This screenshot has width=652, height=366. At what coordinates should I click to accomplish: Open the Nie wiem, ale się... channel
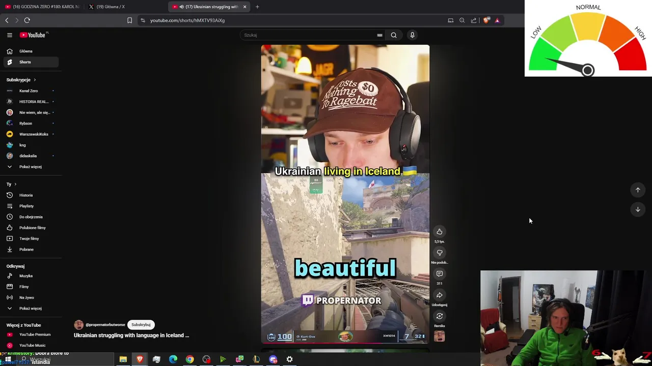coord(31,112)
